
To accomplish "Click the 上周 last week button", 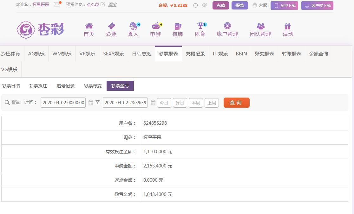I will pyautogui.click(x=212, y=103).
